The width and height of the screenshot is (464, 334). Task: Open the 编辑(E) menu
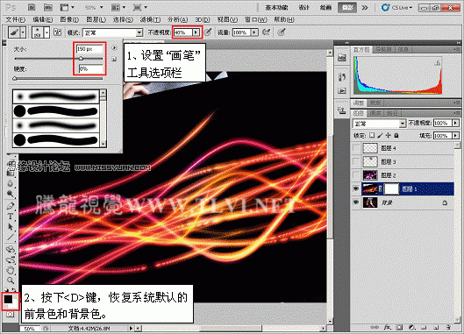pos(43,19)
